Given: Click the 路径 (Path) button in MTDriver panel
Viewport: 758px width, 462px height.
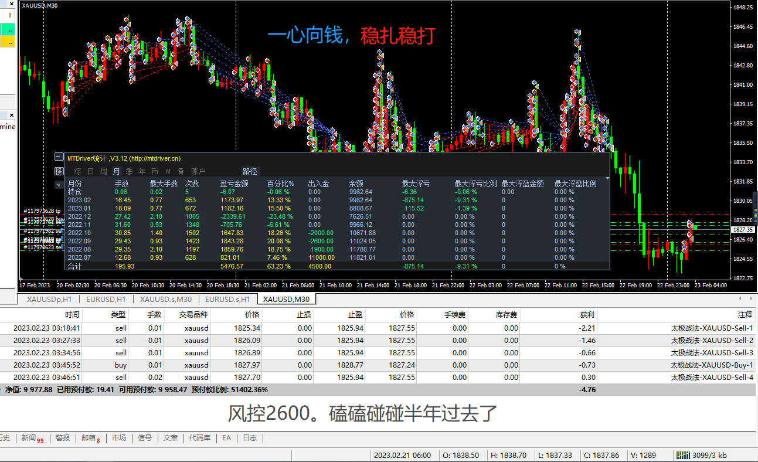Looking at the screenshot, I should 250,171.
